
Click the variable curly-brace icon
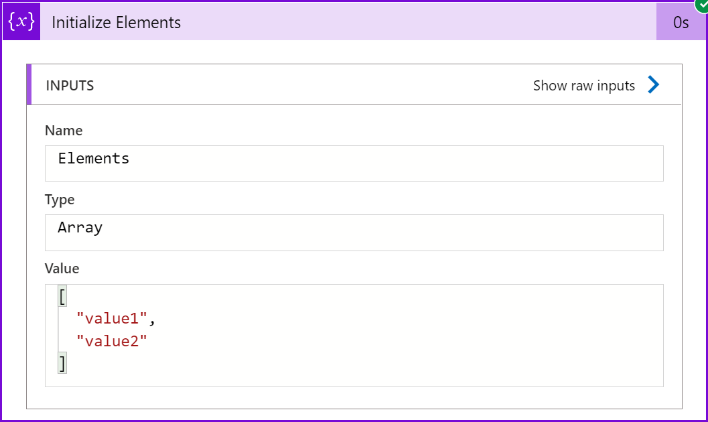[21, 21]
